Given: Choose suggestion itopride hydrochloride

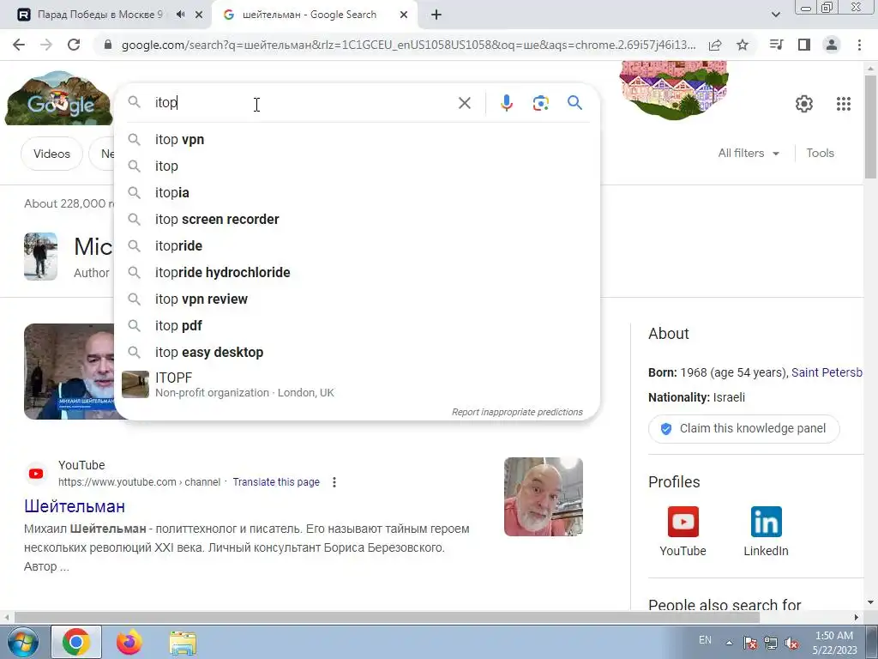Looking at the screenshot, I should 356,272.
